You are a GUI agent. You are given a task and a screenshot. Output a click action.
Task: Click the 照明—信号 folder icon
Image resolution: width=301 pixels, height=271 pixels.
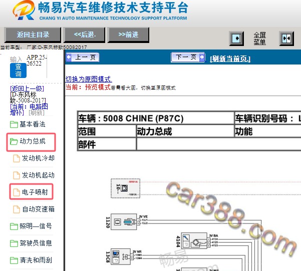coord(14,226)
